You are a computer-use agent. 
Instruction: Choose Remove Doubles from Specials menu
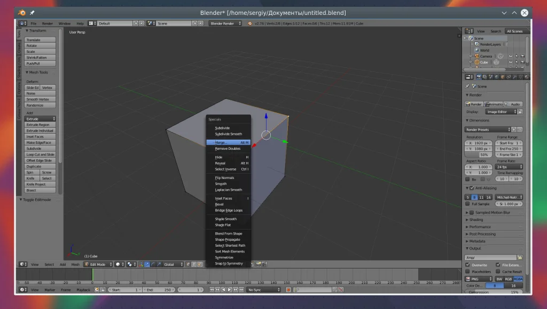[x=228, y=149]
